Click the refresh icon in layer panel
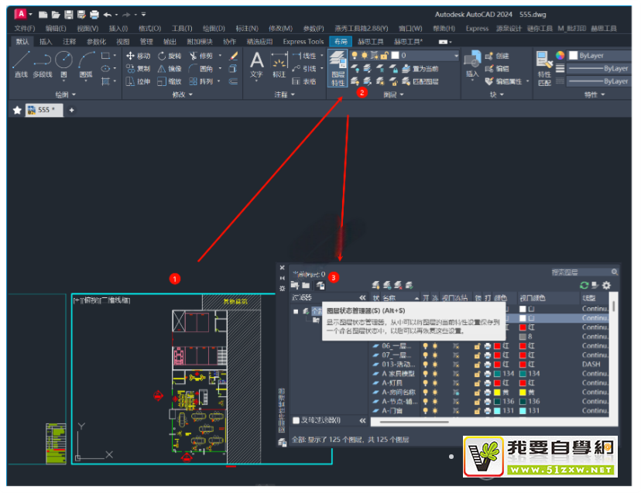This screenshot has height=493, width=641. [x=584, y=286]
